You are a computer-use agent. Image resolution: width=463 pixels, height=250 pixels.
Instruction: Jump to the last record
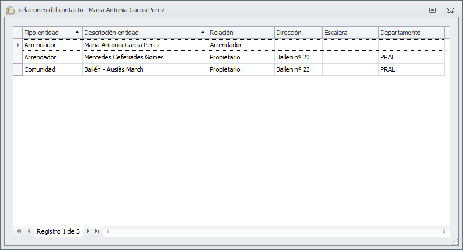tap(98, 231)
